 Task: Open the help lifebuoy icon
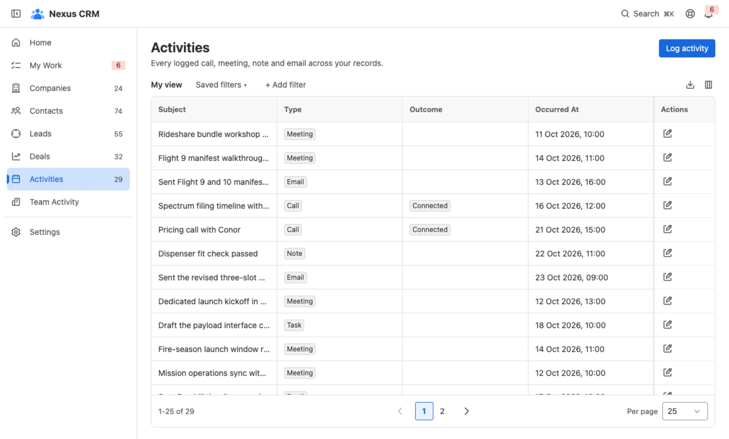(x=690, y=14)
